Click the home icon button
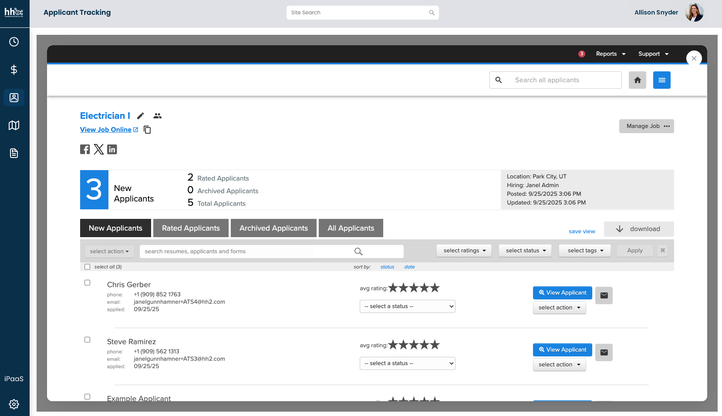The width and height of the screenshot is (722, 416). coord(637,80)
